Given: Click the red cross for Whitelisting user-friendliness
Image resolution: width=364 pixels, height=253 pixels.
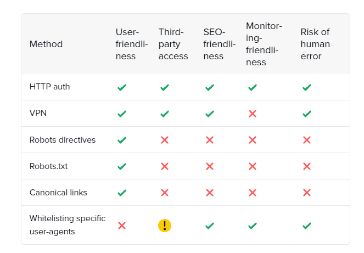Looking at the screenshot, I should [122, 226].
